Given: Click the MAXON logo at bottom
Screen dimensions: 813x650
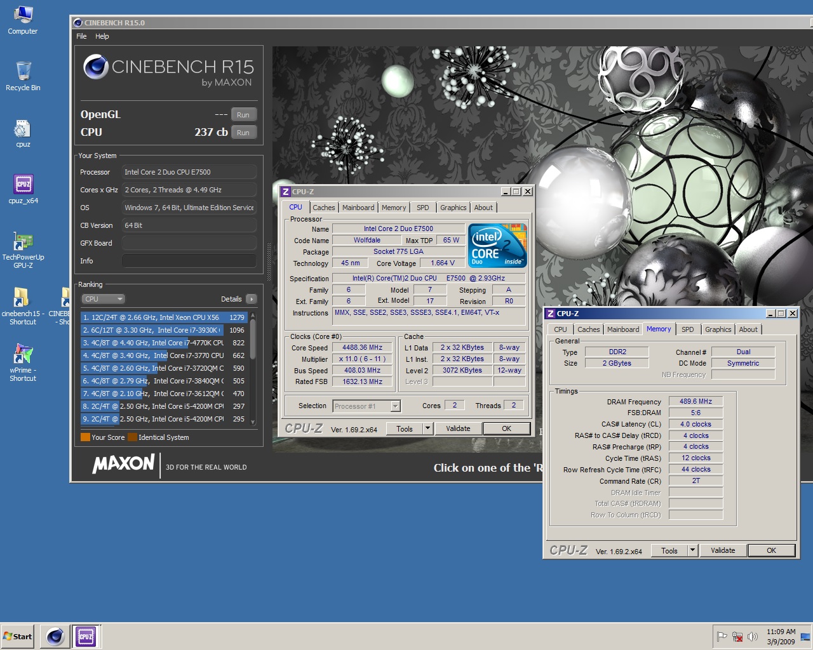Looking at the screenshot, I should point(124,463).
